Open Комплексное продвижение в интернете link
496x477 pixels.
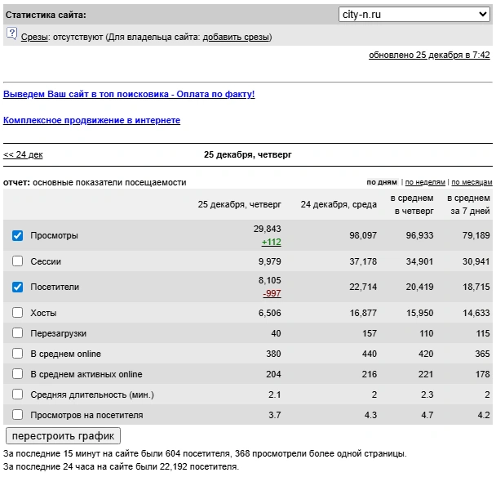91,120
